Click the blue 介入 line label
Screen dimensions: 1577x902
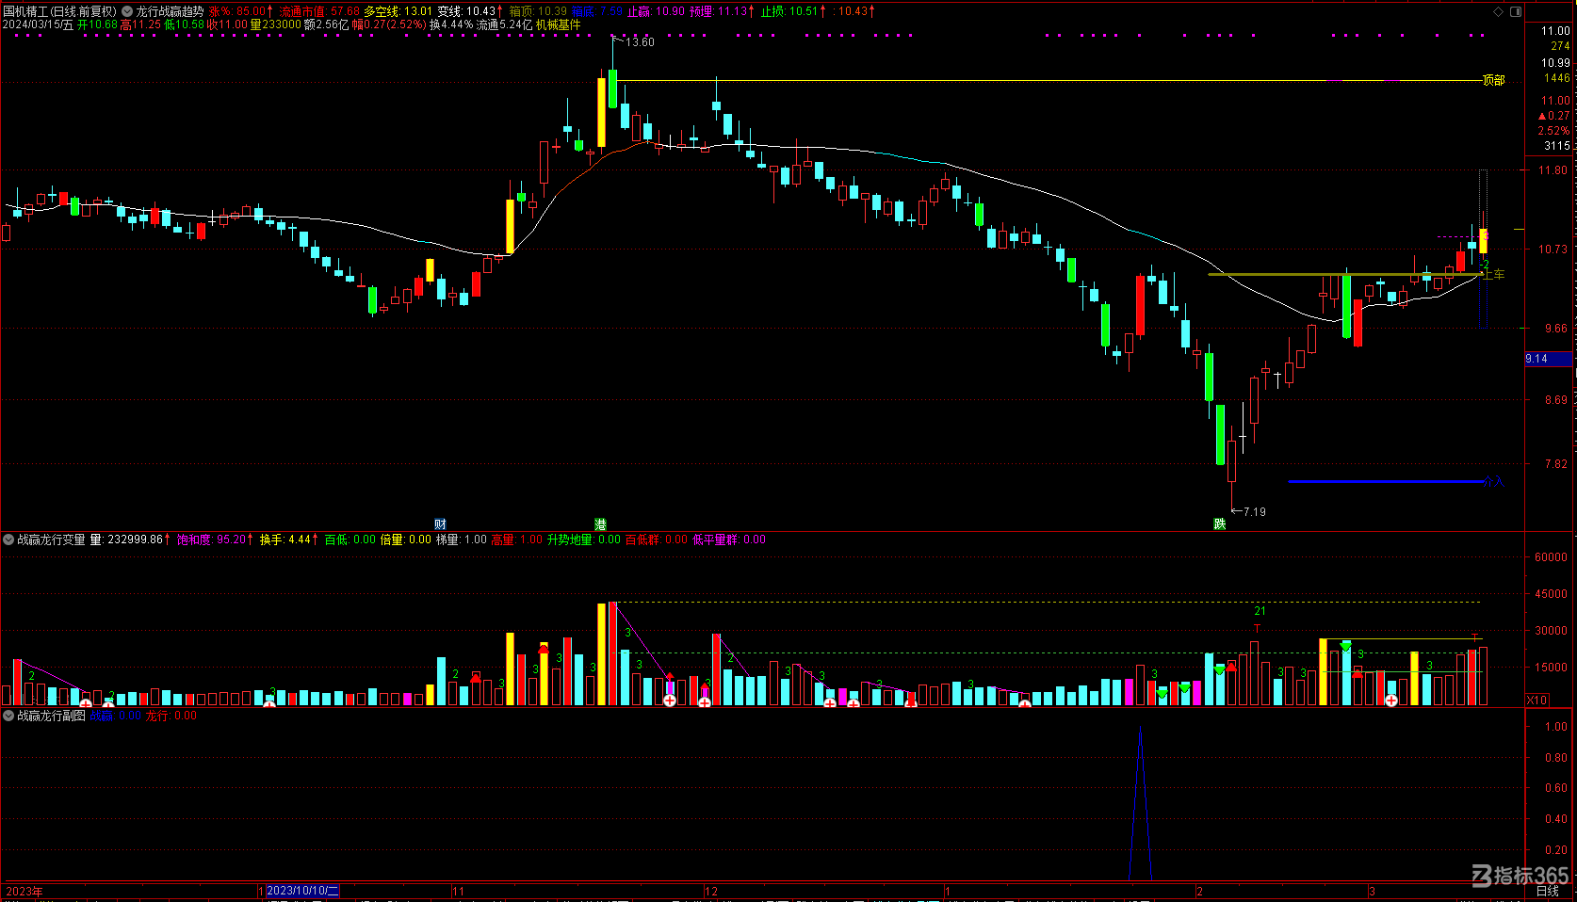(1494, 482)
